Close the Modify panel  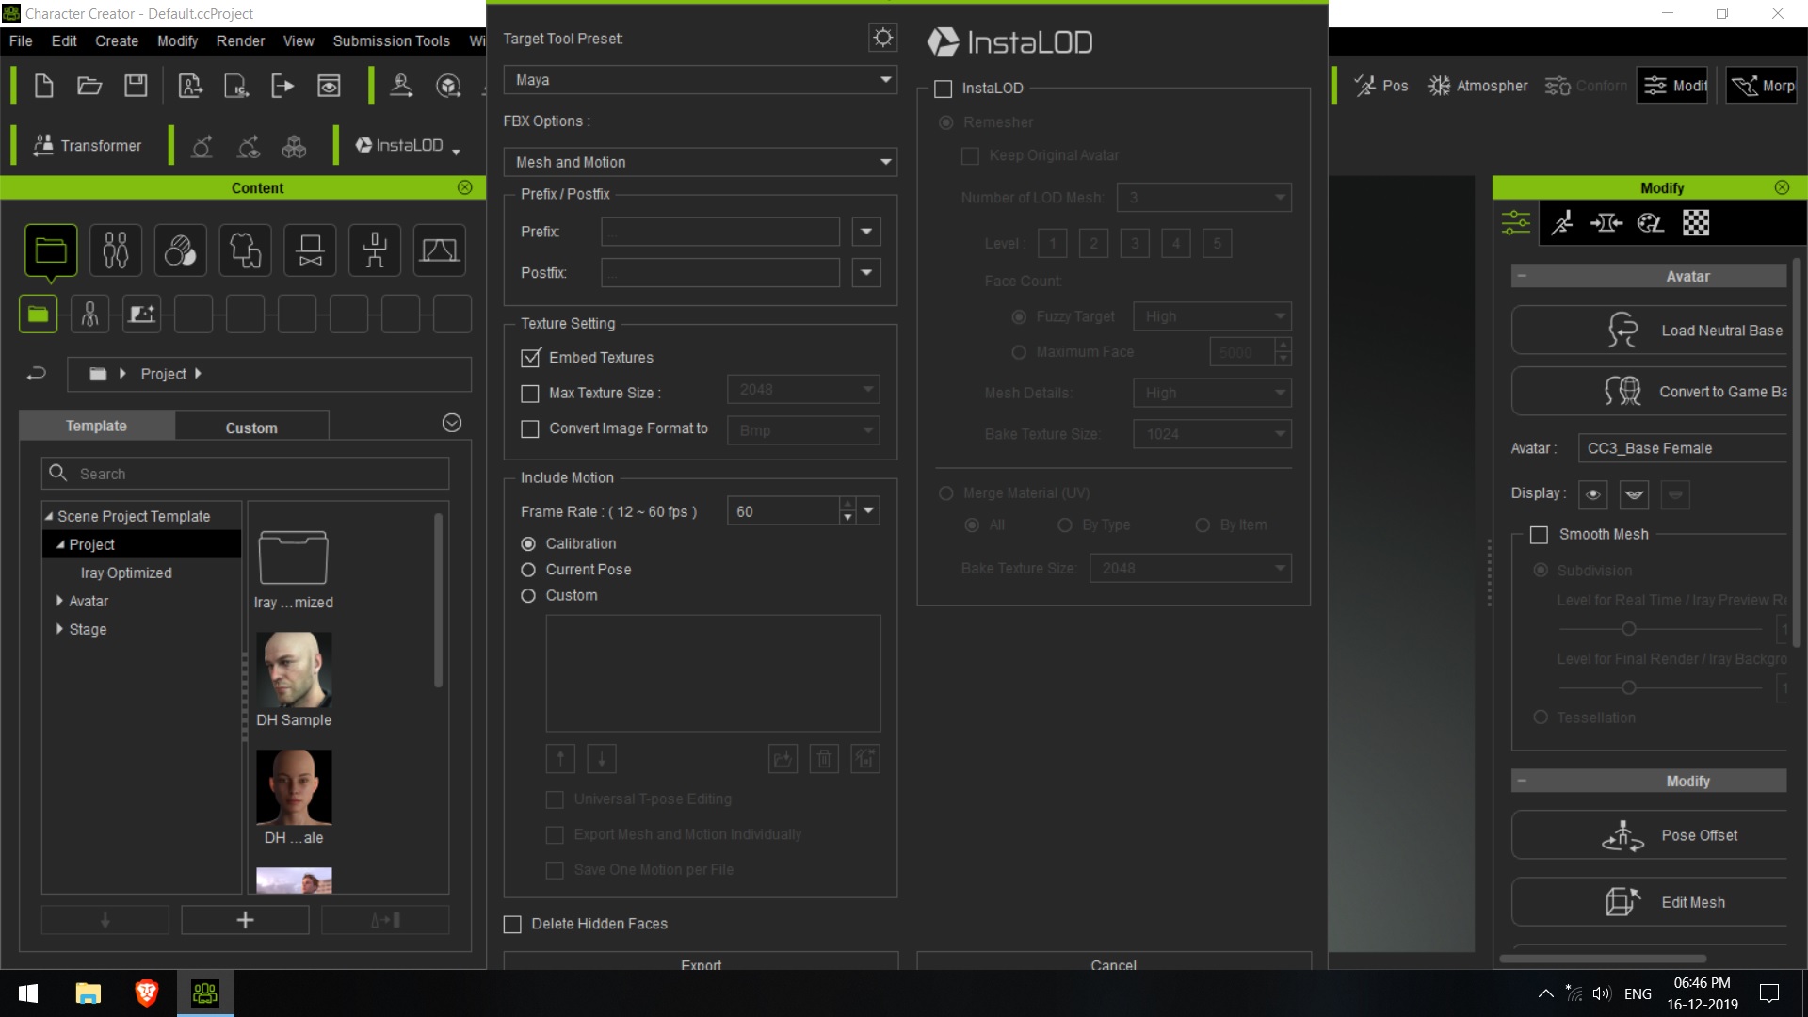(x=1782, y=187)
